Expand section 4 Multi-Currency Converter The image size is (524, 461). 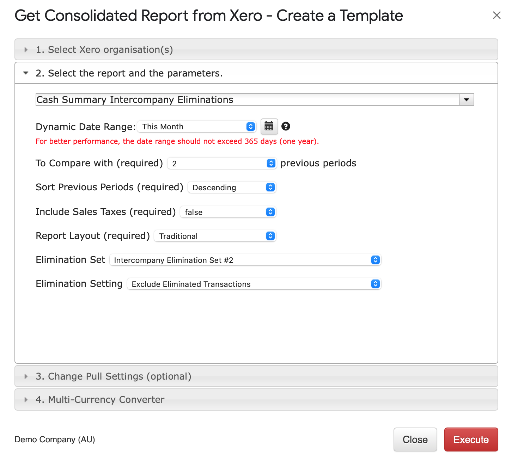(x=256, y=399)
